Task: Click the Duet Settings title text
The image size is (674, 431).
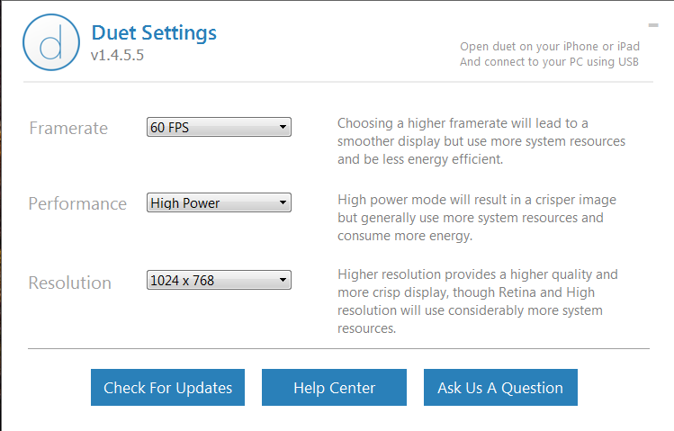Action: coord(154,33)
